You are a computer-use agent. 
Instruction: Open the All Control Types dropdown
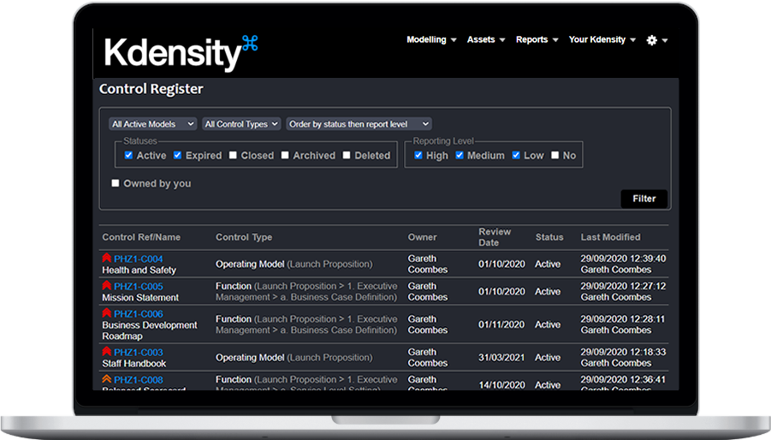tap(241, 124)
